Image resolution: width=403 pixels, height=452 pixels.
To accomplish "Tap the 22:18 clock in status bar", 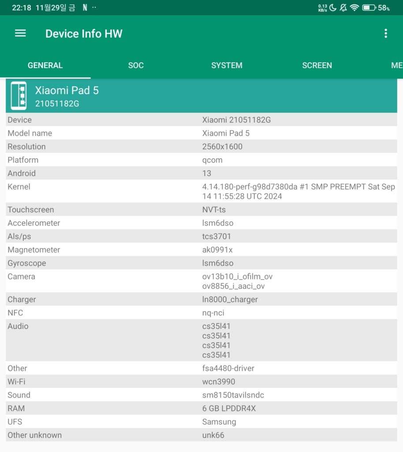I will (x=22, y=8).
